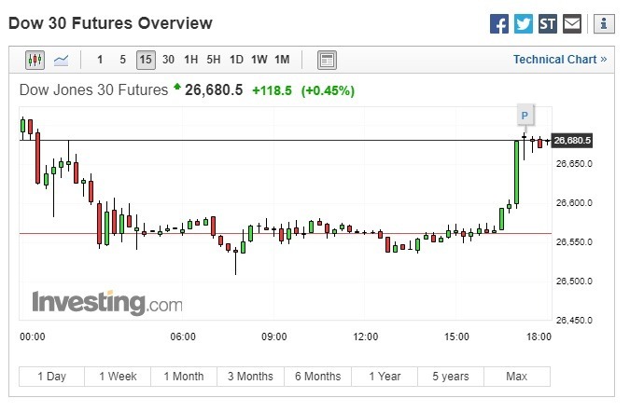The image size is (630, 412).
Task: Choose the 6 Months range tab
Action: pos(318,377)
